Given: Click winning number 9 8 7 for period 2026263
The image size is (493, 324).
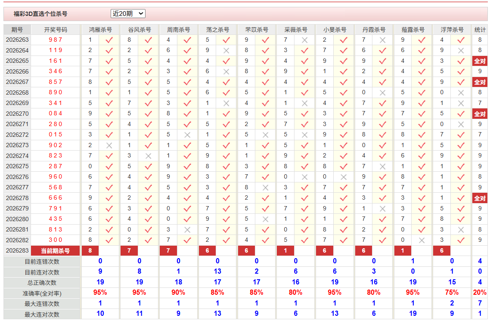Looking at the screenshot, I should 56,40.
